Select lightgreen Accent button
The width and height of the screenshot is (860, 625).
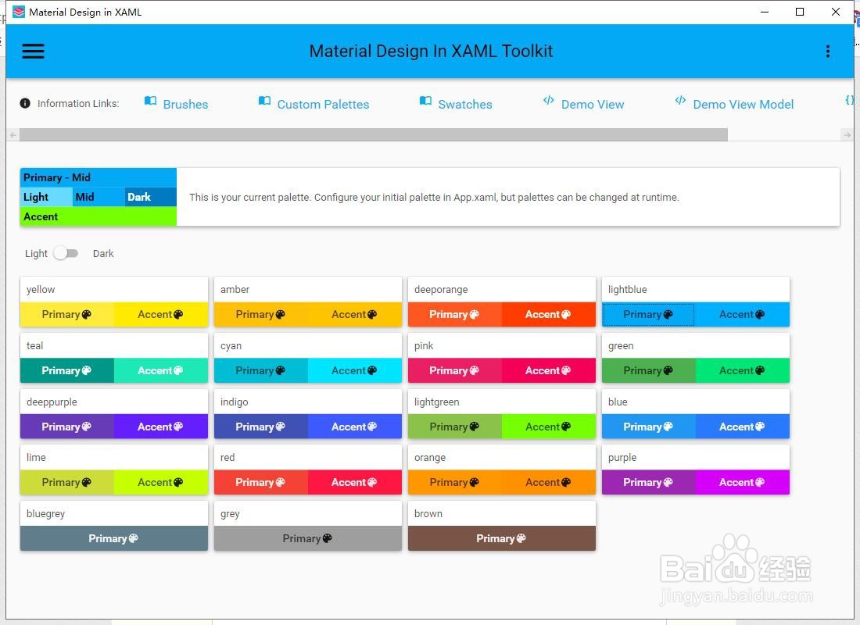(549, 427)
